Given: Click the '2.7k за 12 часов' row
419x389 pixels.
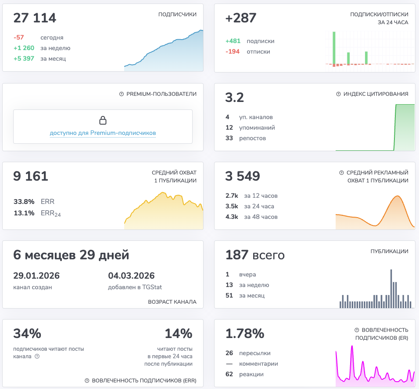Looking at the screenshot, I should tap(251, 196).
